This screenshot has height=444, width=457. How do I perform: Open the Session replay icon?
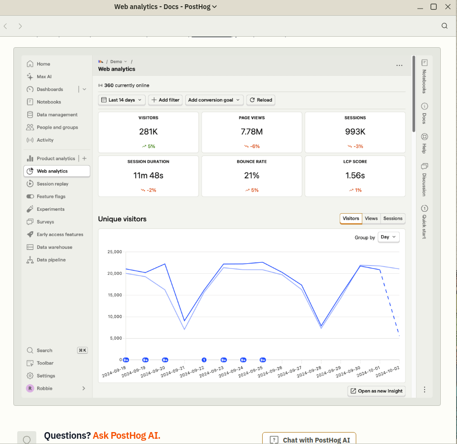(30, 184)
